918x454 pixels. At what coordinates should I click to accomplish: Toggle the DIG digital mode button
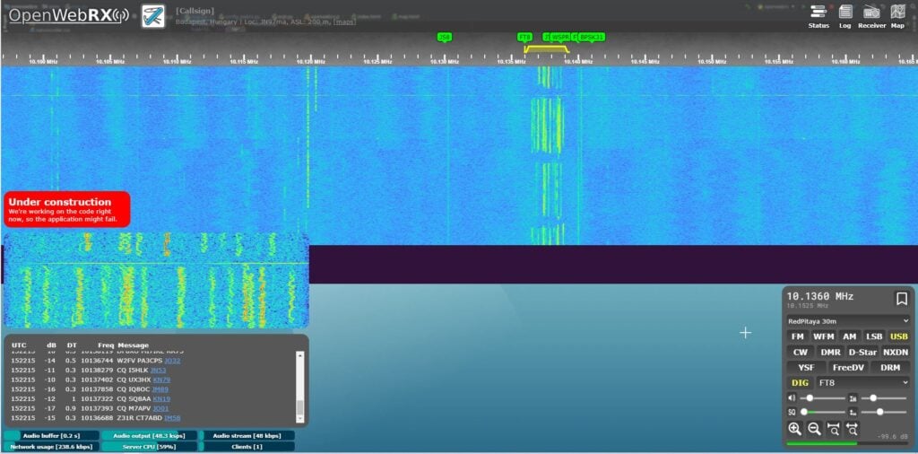(x=801, y=382)
